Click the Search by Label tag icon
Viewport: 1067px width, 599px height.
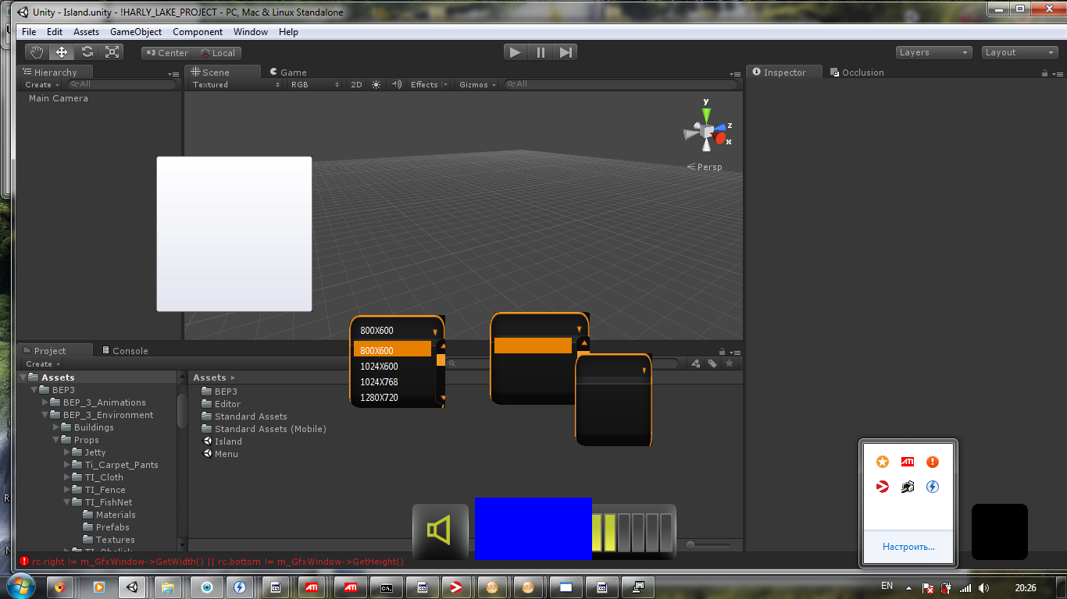point(712,363)
